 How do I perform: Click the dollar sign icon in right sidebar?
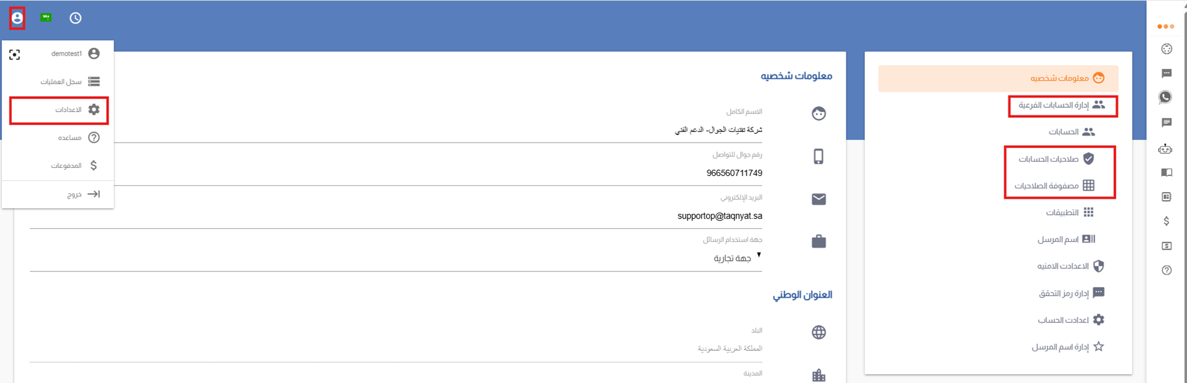[x=1167, y=221]
